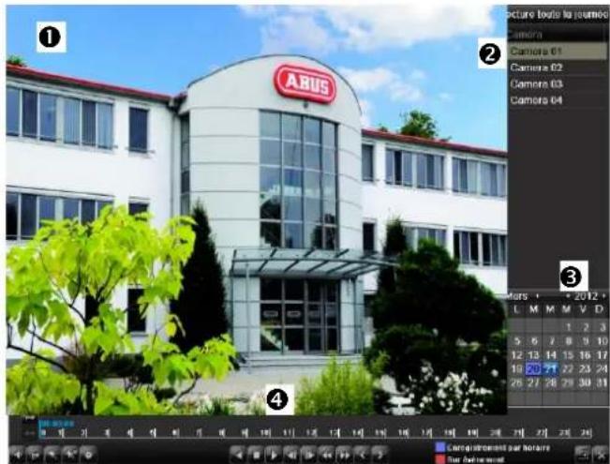Pick day 17 in the calendar
Image resolution: width=610 pixels, height=464 pixels.
click(602, 355)
